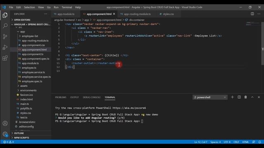Switch to the Output panel tab

(x=74, y=97)
